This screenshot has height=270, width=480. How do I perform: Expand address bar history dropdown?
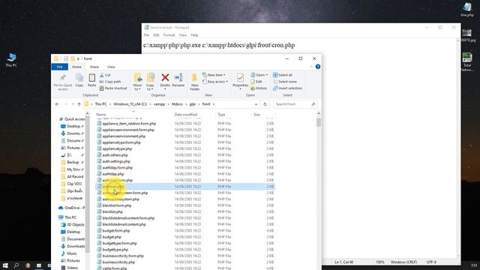click(256, 104)
